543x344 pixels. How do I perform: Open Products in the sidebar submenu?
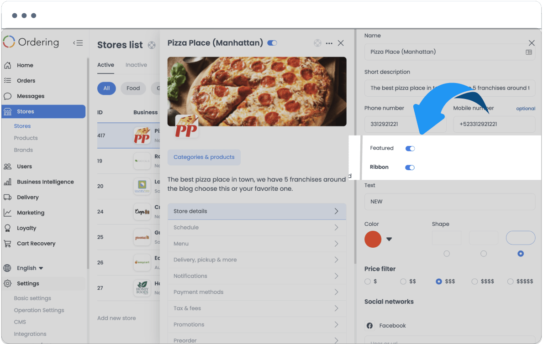[x=26, y=138]
